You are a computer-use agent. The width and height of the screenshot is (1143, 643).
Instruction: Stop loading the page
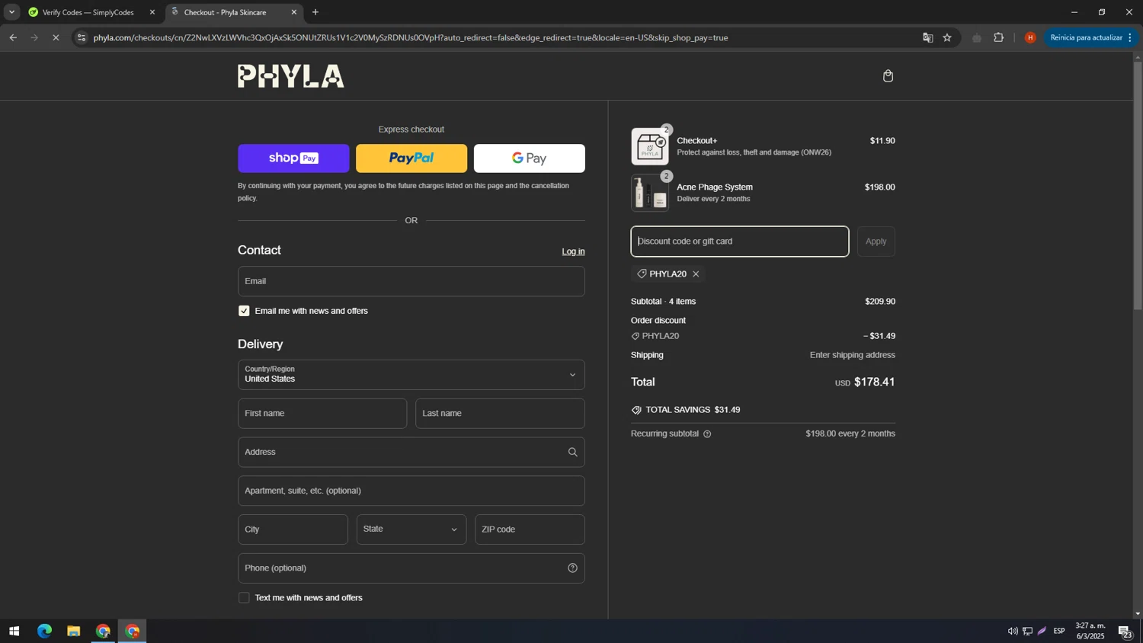coord(56,37)
